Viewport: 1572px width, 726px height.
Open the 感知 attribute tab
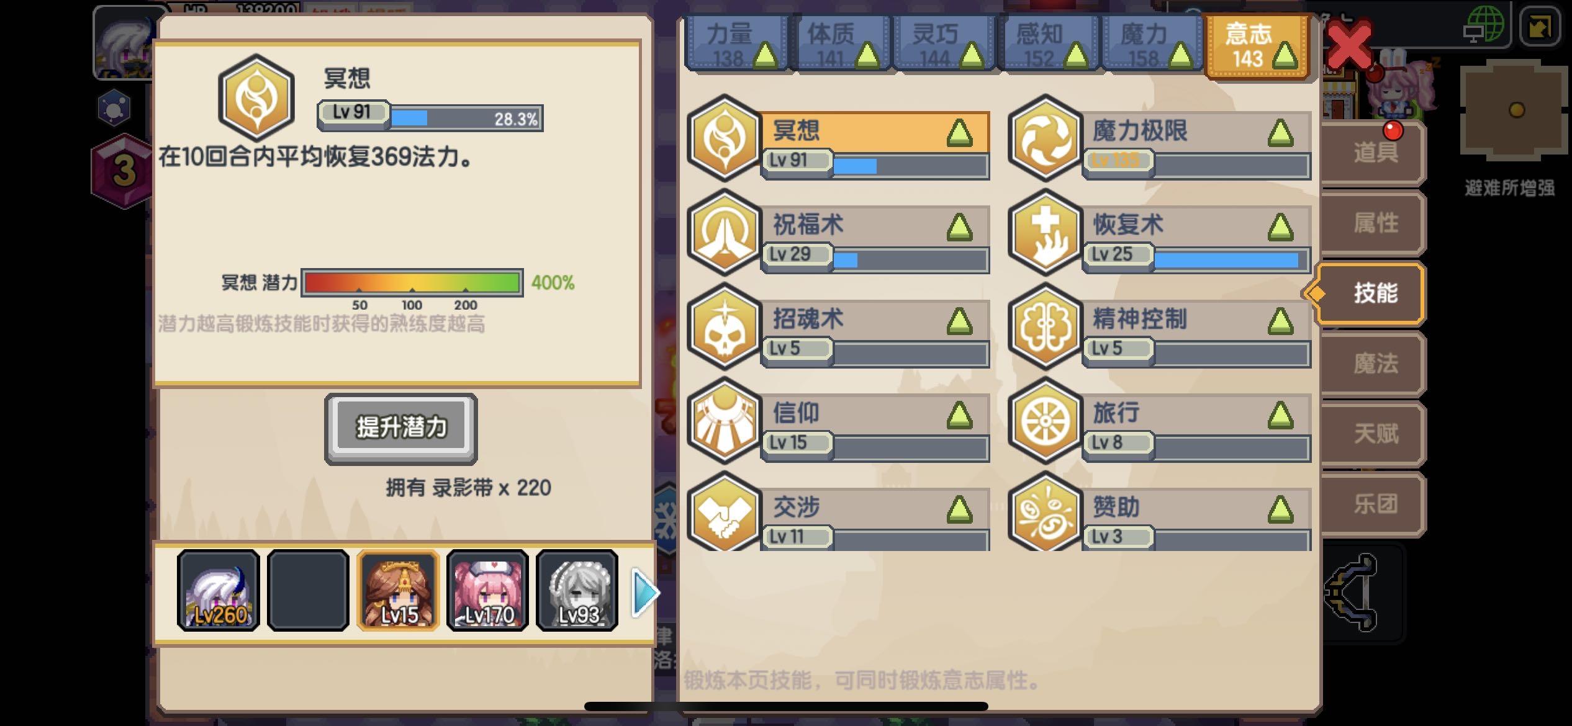click(x=1047, y=43)
